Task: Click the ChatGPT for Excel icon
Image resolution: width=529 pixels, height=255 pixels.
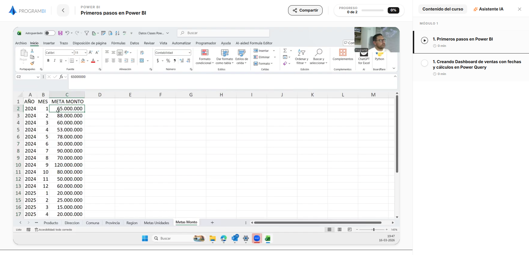Action: click(364, 54)
